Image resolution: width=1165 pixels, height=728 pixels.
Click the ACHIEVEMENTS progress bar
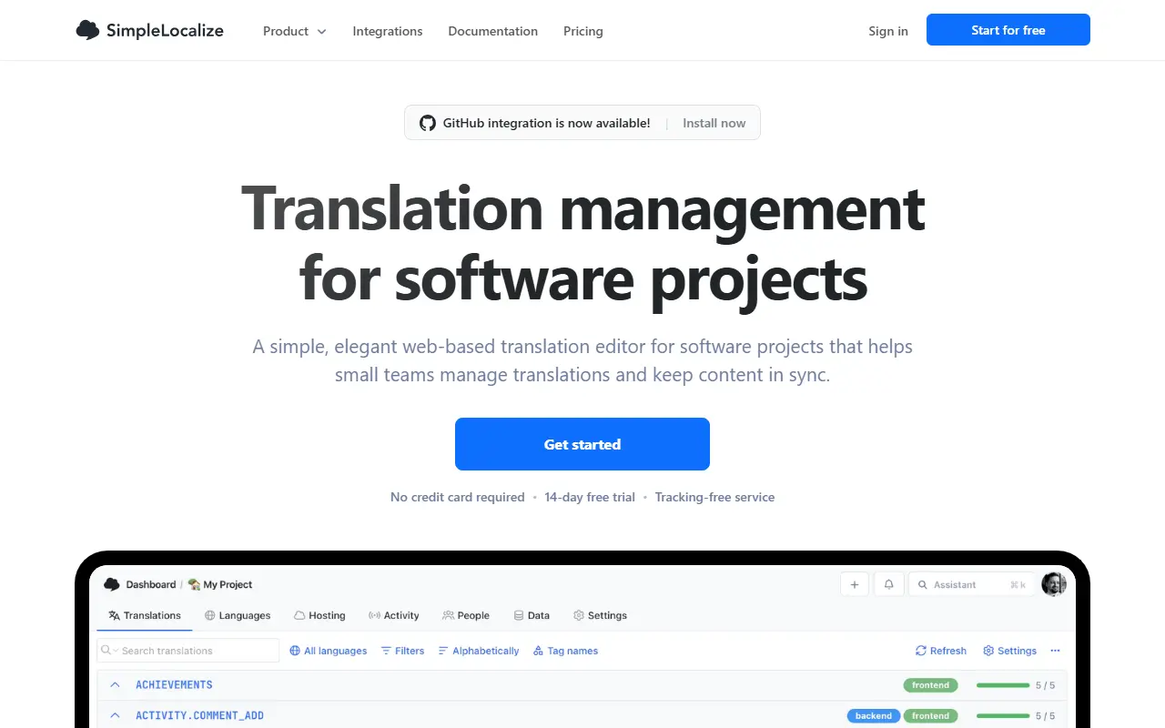coord(1003,685)
